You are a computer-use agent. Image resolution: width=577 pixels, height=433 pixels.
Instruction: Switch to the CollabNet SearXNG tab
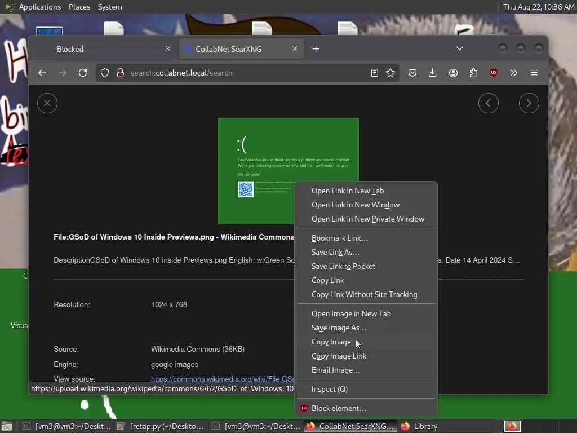tap(241, 49)
